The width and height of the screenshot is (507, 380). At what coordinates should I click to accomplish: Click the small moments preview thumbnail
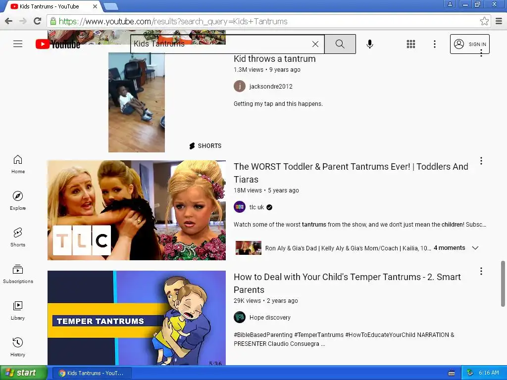coord(249,248)
